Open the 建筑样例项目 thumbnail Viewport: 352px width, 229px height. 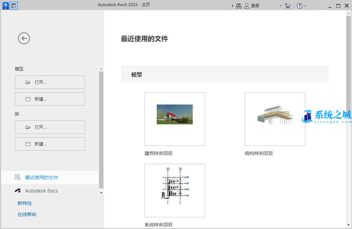174,119
